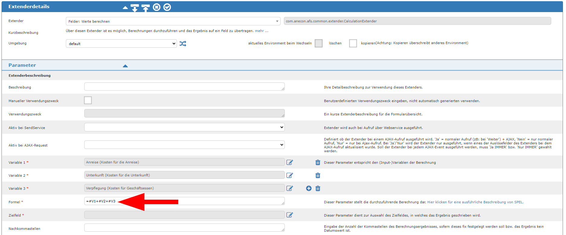Click the switch environment shuffle icon
The width and height of the screenshot is (566, 235).
[x=183, y=43]
